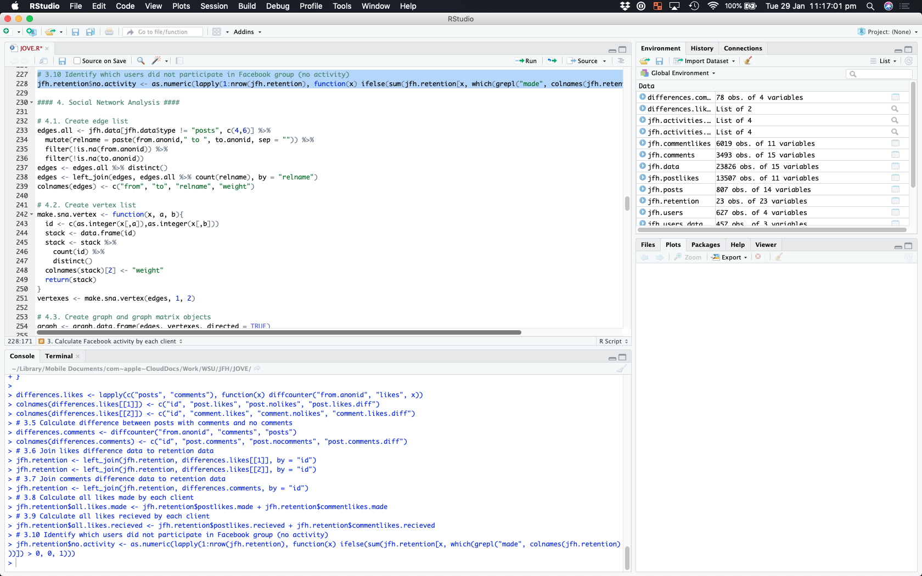Screen dimensions: 922x576
Task: Click the Go to file/function field
Action: (x=163, y=32)
